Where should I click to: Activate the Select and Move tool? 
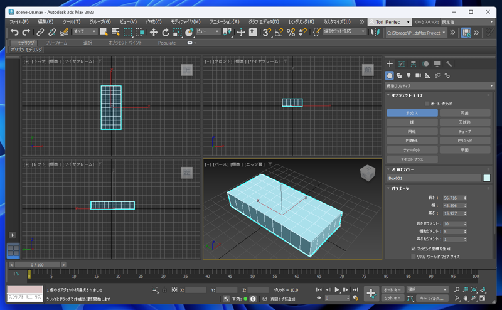[154, 32]
